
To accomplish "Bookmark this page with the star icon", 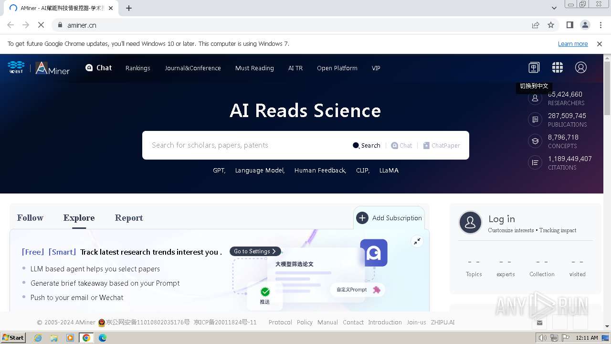I will [551, 25].
